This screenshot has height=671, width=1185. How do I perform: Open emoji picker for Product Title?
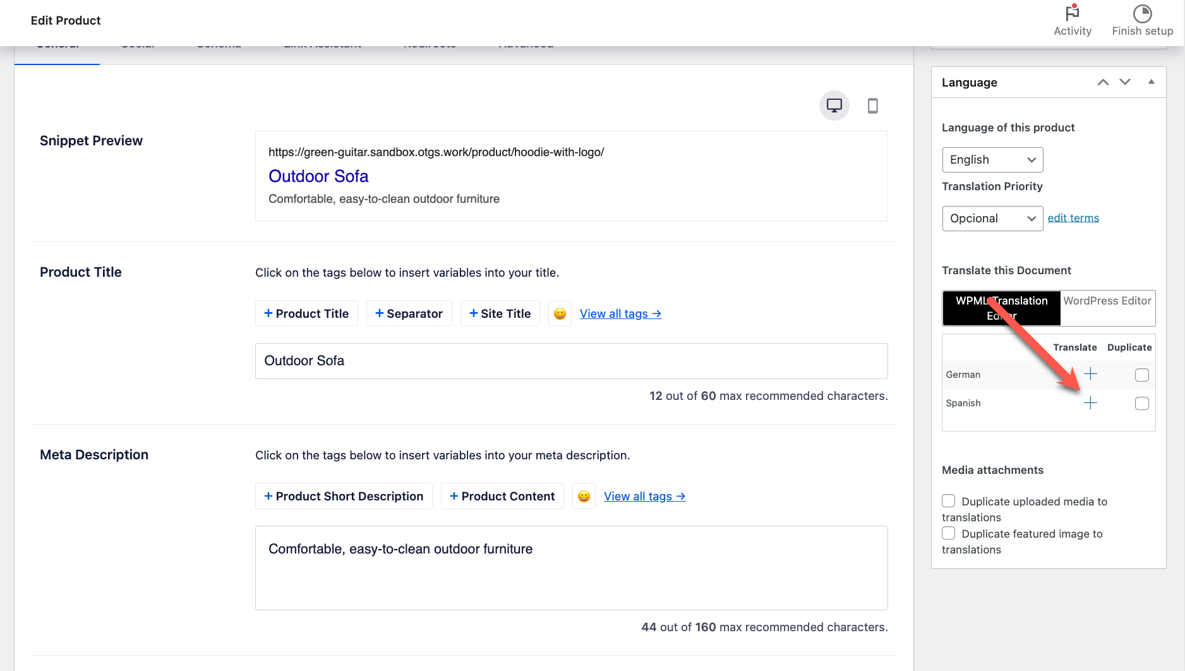tap(560, 313)
